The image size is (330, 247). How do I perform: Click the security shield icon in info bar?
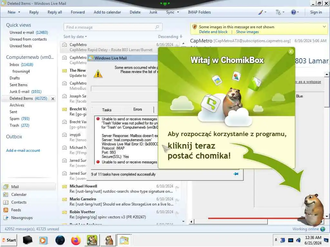(194, 27)
